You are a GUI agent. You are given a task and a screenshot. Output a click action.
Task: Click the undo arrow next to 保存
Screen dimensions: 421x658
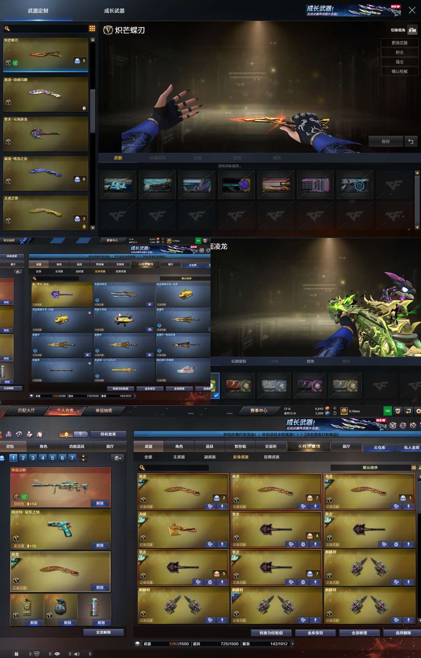pos(410,142)
